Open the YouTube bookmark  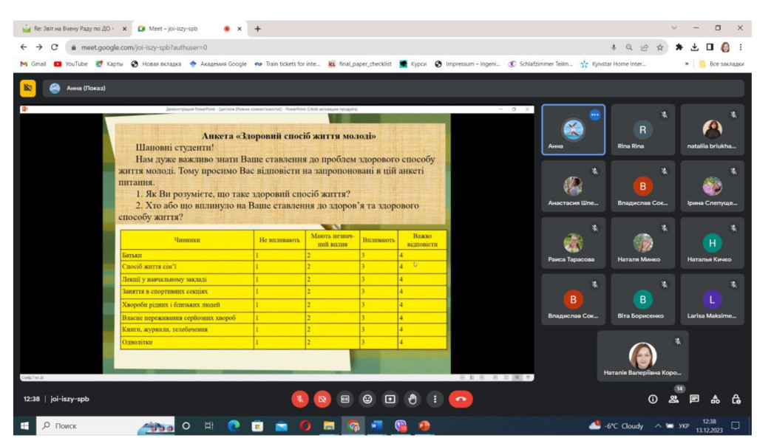[x=71, y=64]
